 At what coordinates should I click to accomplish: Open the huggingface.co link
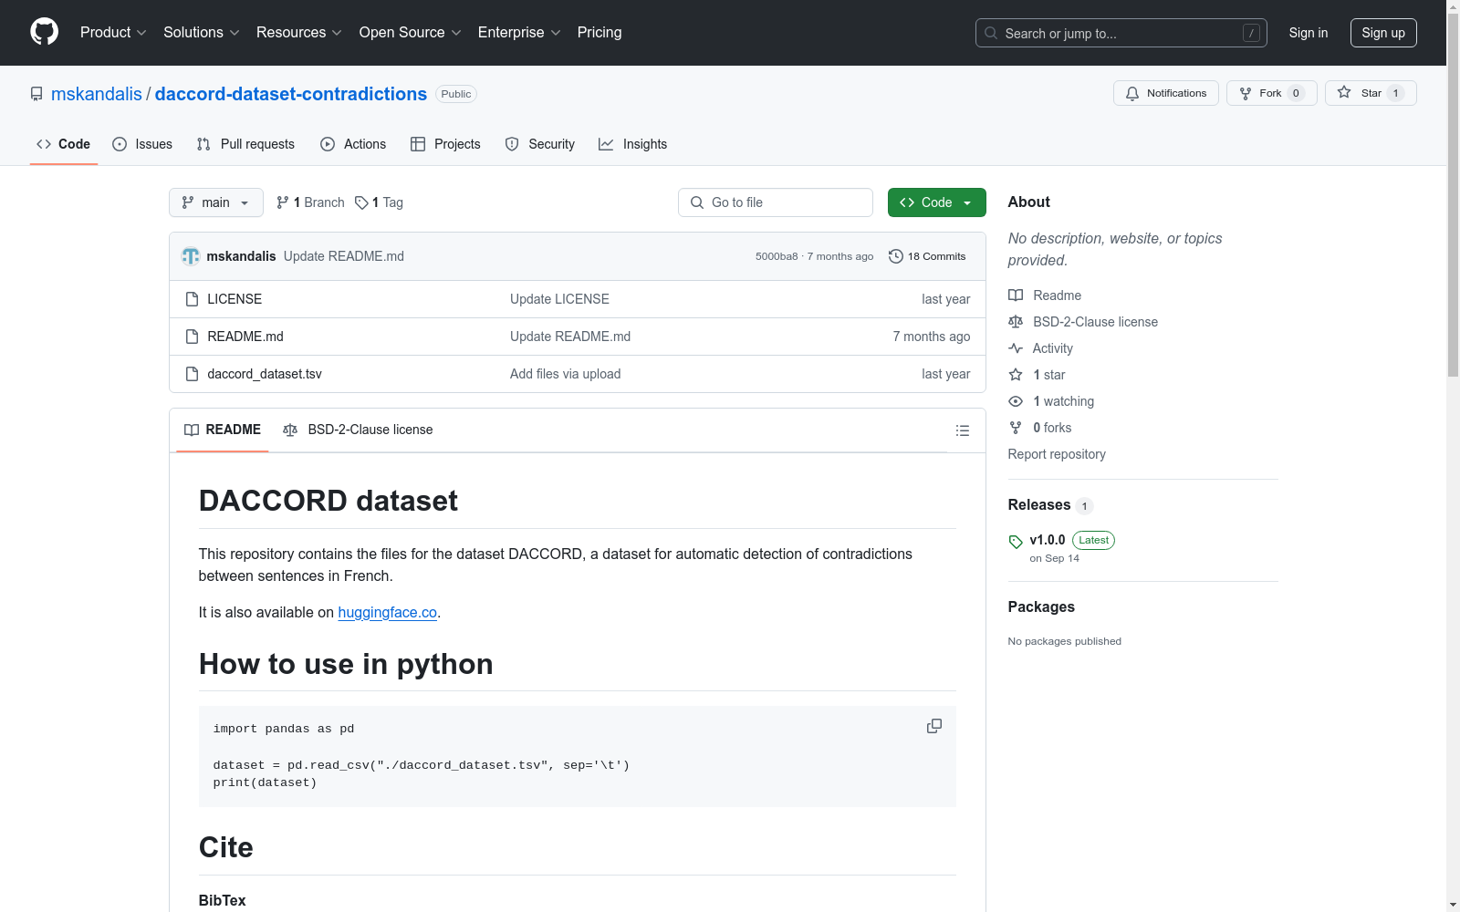click(387, 612)
